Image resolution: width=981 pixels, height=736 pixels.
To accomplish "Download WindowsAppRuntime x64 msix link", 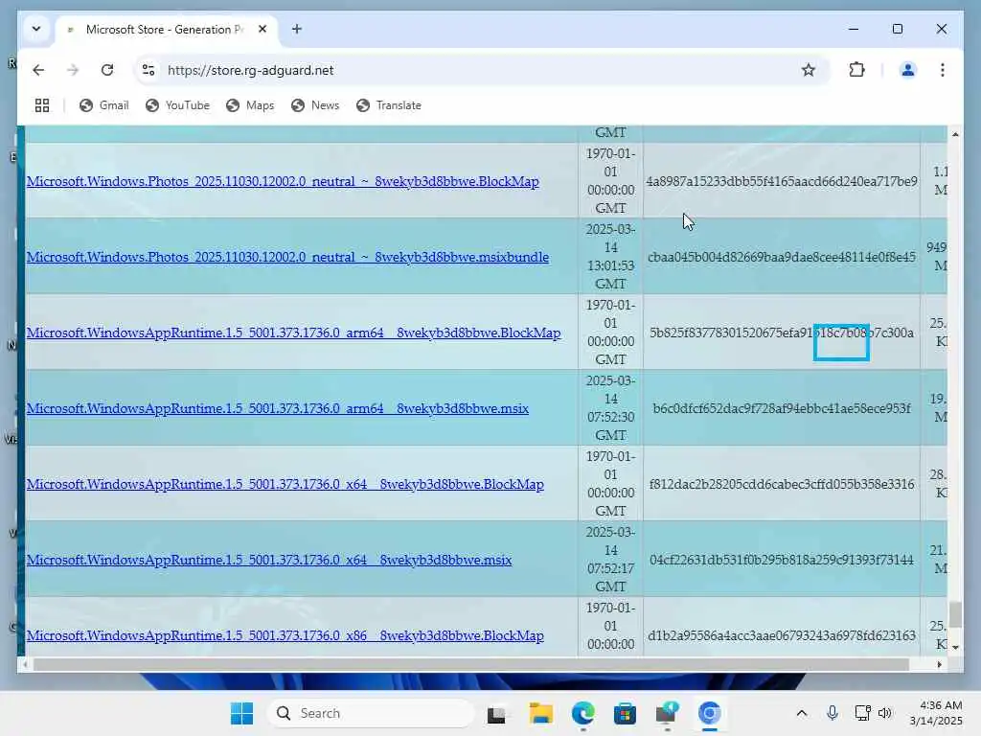I will pos(269,560).
